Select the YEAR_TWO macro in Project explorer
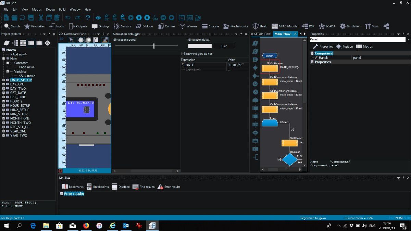The height and width of the screenshot is (231, 411). pos(18,136)
